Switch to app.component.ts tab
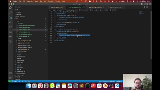The image size is (160, 90). pos(56,7)
